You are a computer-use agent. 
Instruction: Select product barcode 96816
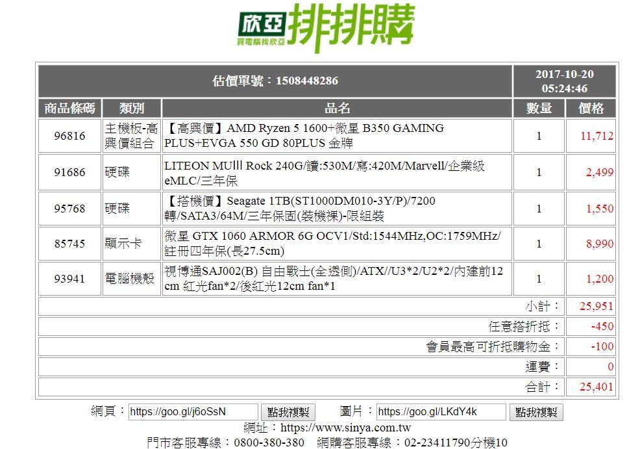(x=70, y=136)
